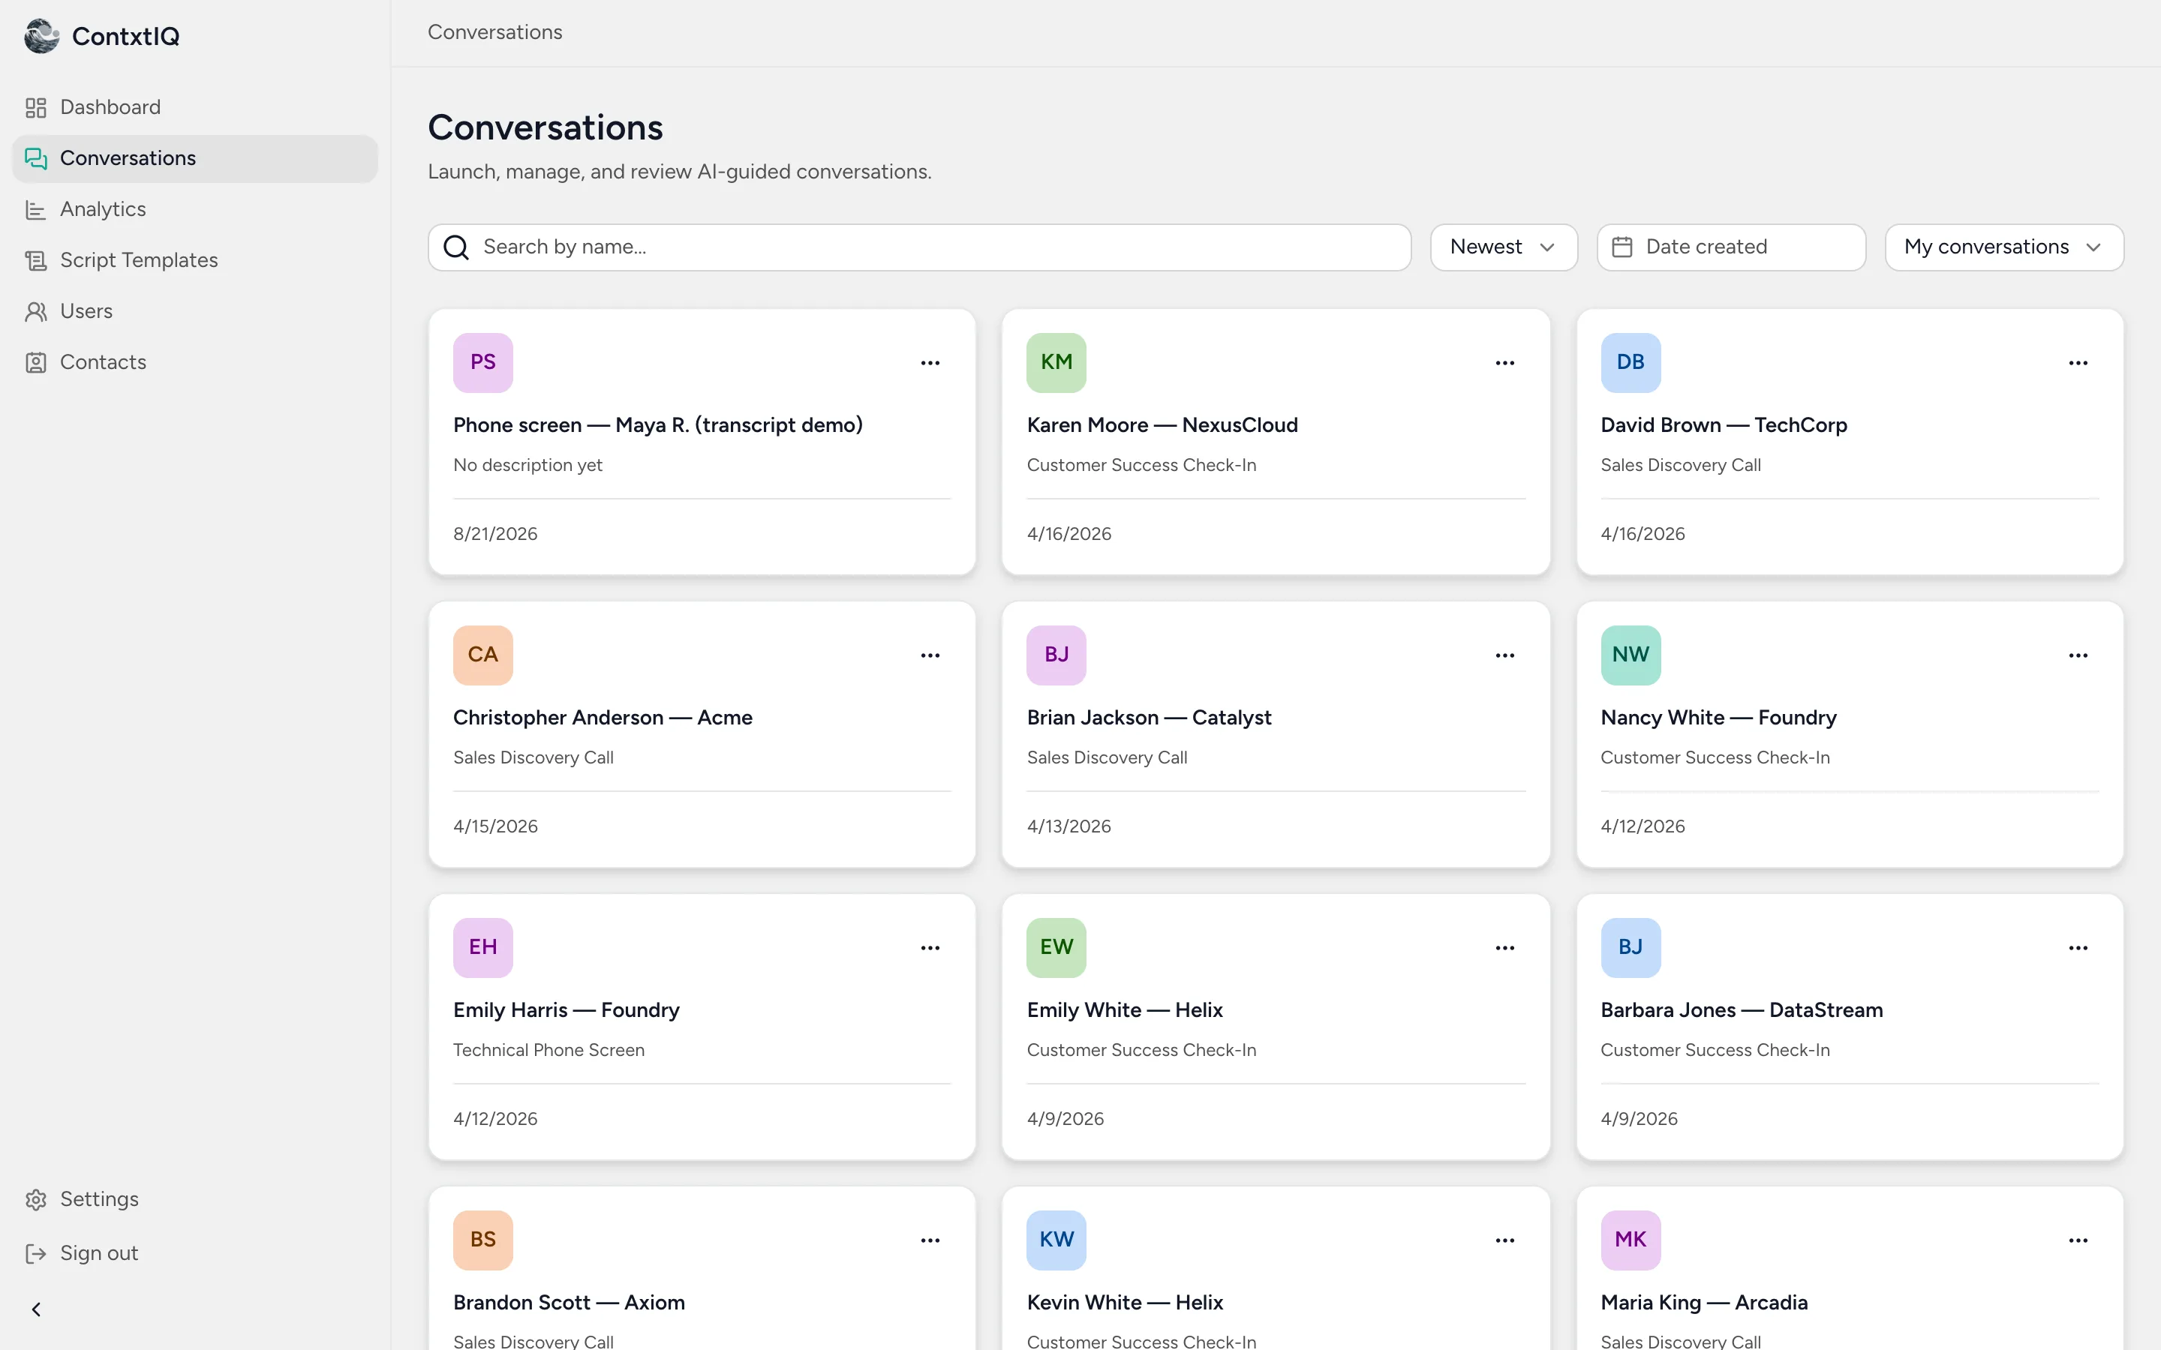Viewport: 2161px width, 1350px height.
Task: Click the BS avatar badge
Action: pyautogui.click(x=483, y=1240)
